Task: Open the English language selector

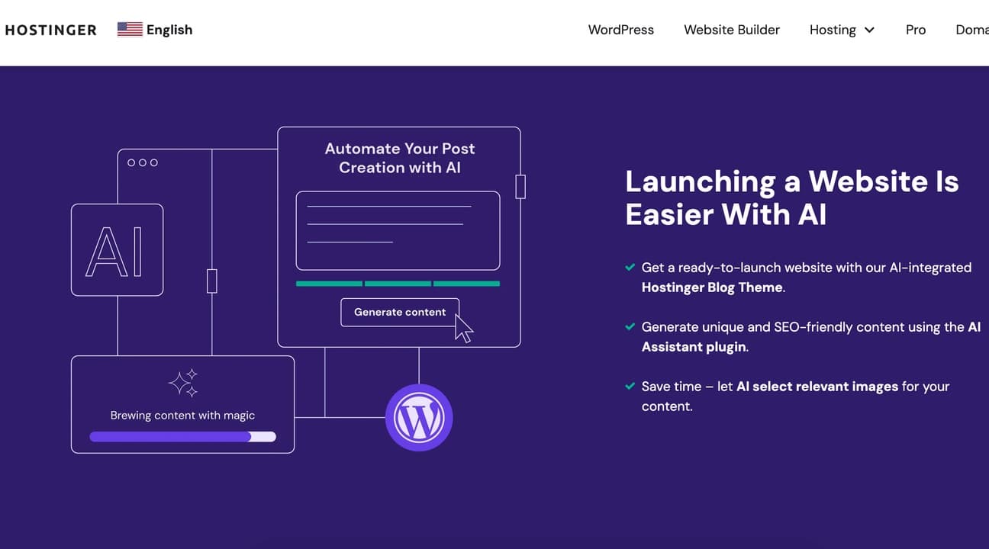Action: 155,30
